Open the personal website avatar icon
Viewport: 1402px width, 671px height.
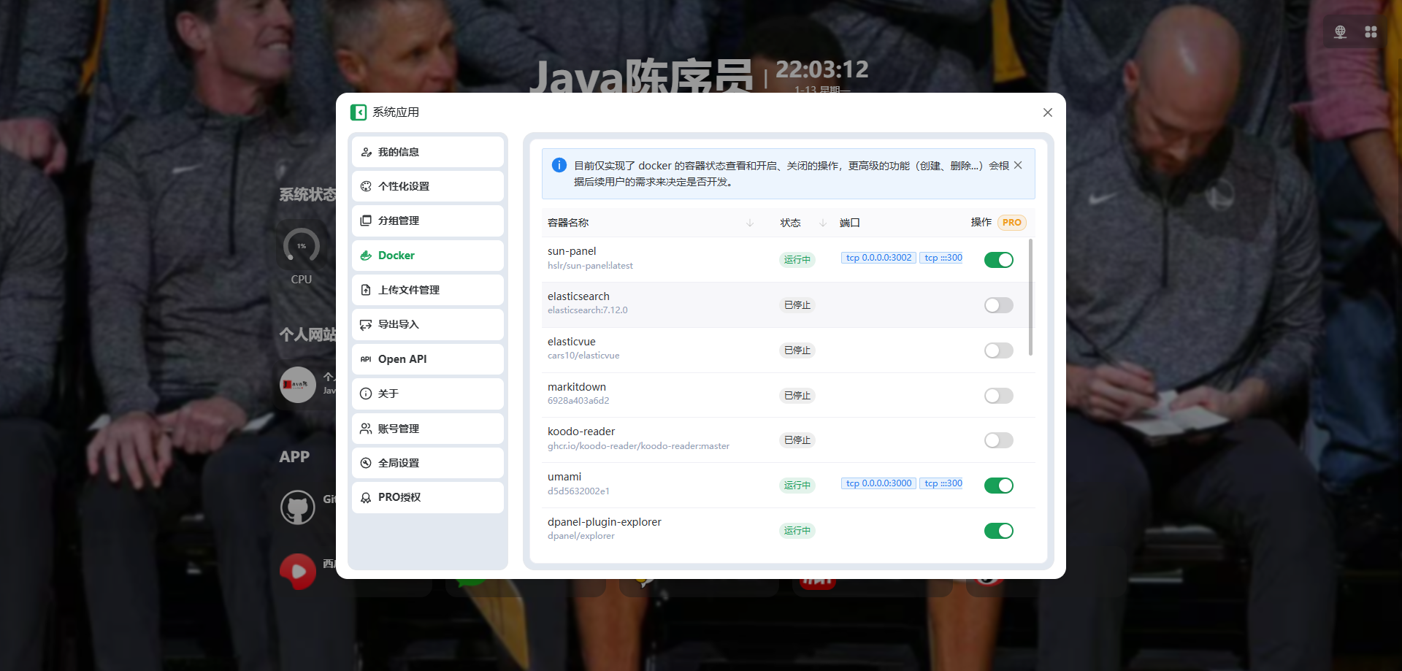coord(298,384)
